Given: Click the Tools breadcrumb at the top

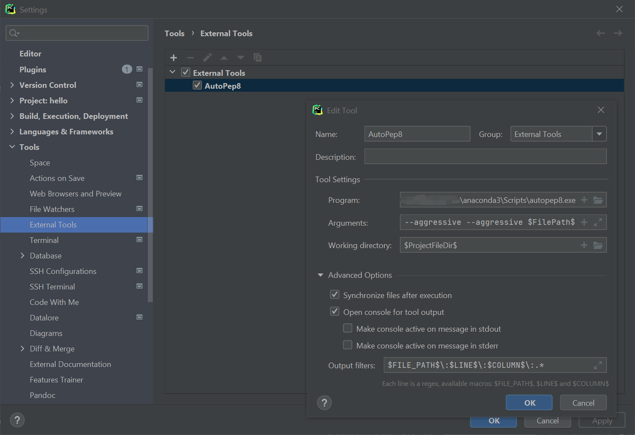Looking at the screenshot, I should pyautogui.click(x=174, y=33).
